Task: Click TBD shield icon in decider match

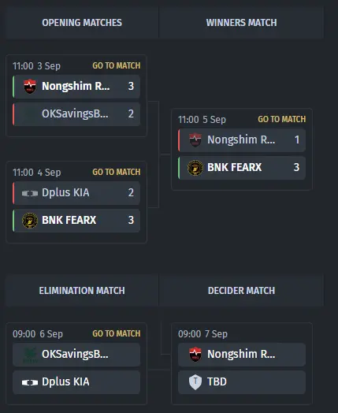Action: pos(195,382)
